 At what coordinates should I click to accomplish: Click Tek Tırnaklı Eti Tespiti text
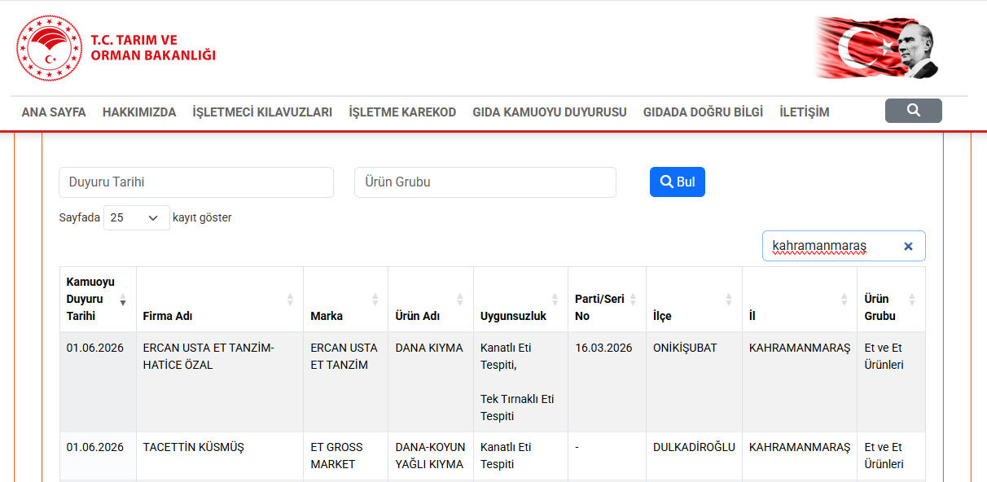click(x=517, y=408)
